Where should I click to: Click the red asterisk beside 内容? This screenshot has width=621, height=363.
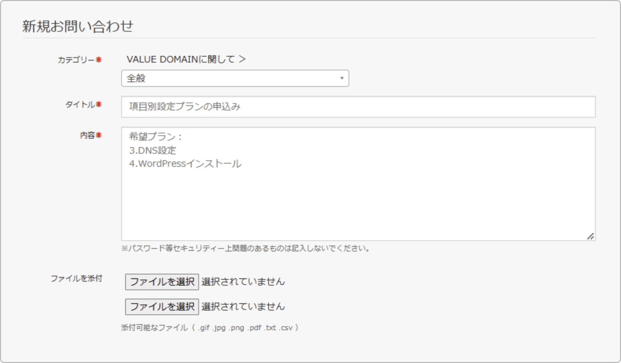coord(99,135)
